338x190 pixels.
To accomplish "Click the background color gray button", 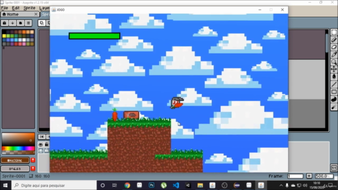I will click(x=15, y=169).
